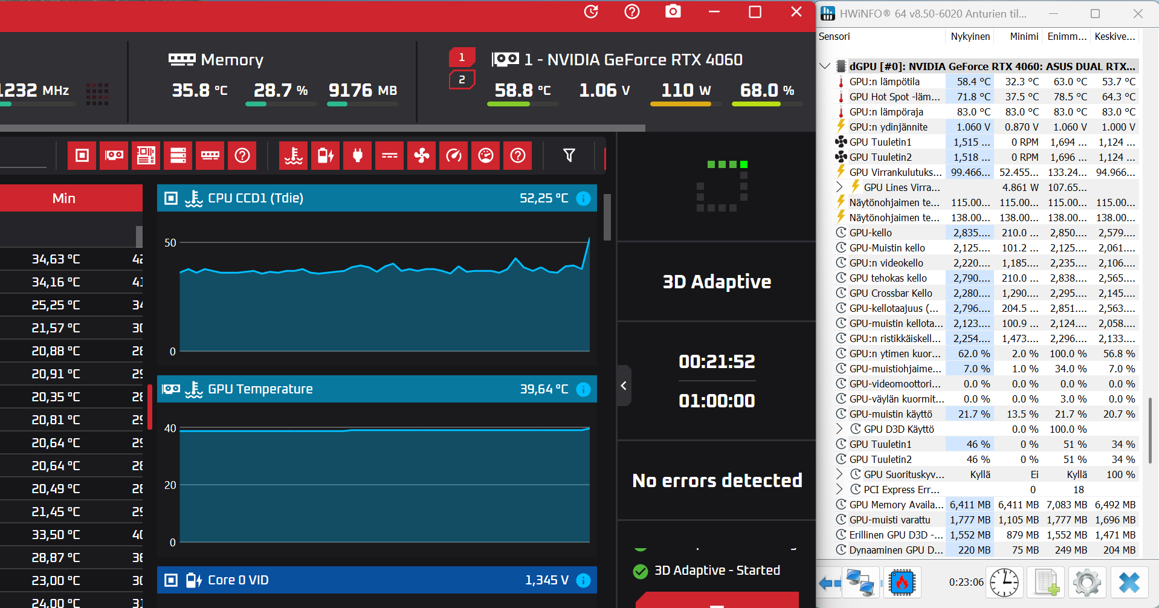Click the Enimm... column header in HWiNFO
This screenshot has width=1159, height=608.
[1067, 36]
